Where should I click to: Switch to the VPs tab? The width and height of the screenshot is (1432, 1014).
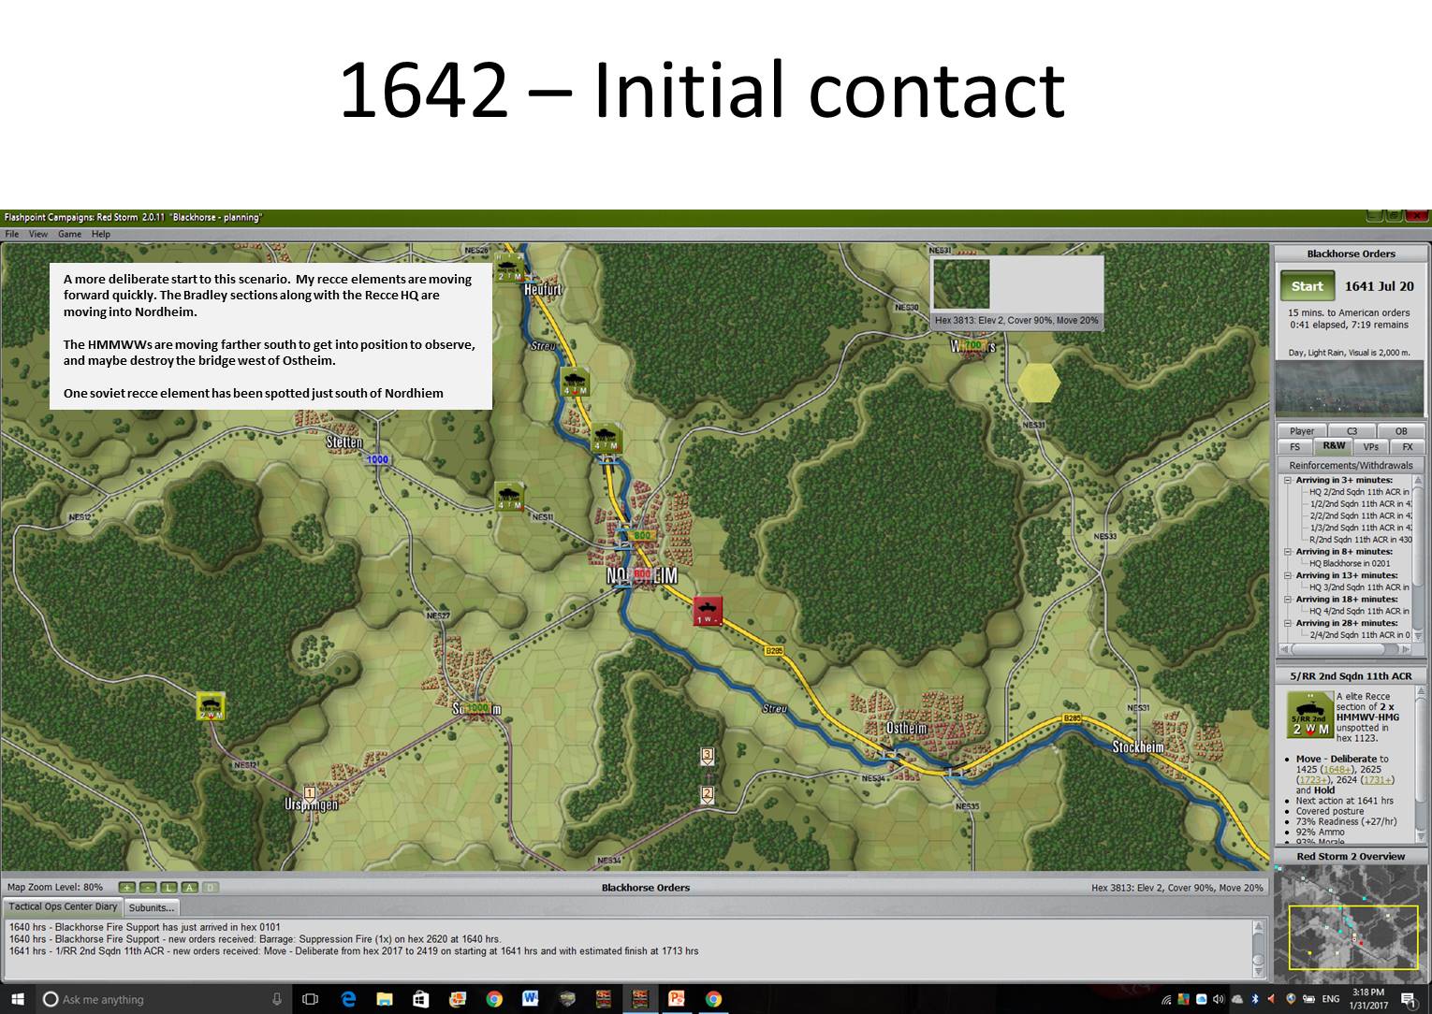click(x=1371, y=447)
